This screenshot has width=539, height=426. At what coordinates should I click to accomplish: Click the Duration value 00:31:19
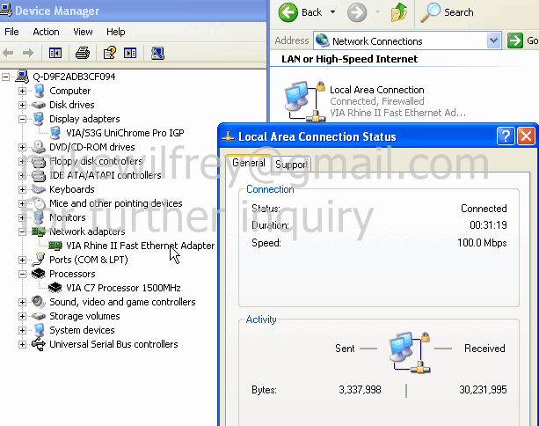(x=488, y=225)
